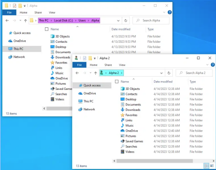The height and width of the screenshot is (170, 216).
Task: Open recent locations dropdown in Alpha window
Action: coord(20,20)
